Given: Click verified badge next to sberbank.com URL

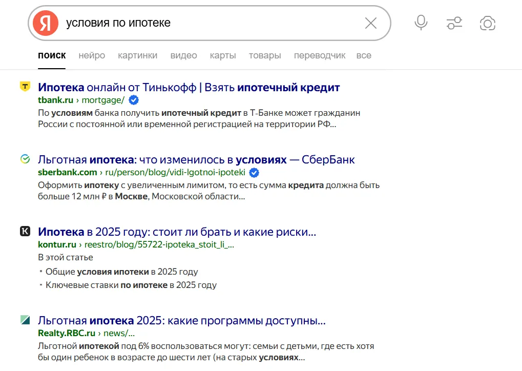Looking at the screenshot, I should click(x=254, y=173).
